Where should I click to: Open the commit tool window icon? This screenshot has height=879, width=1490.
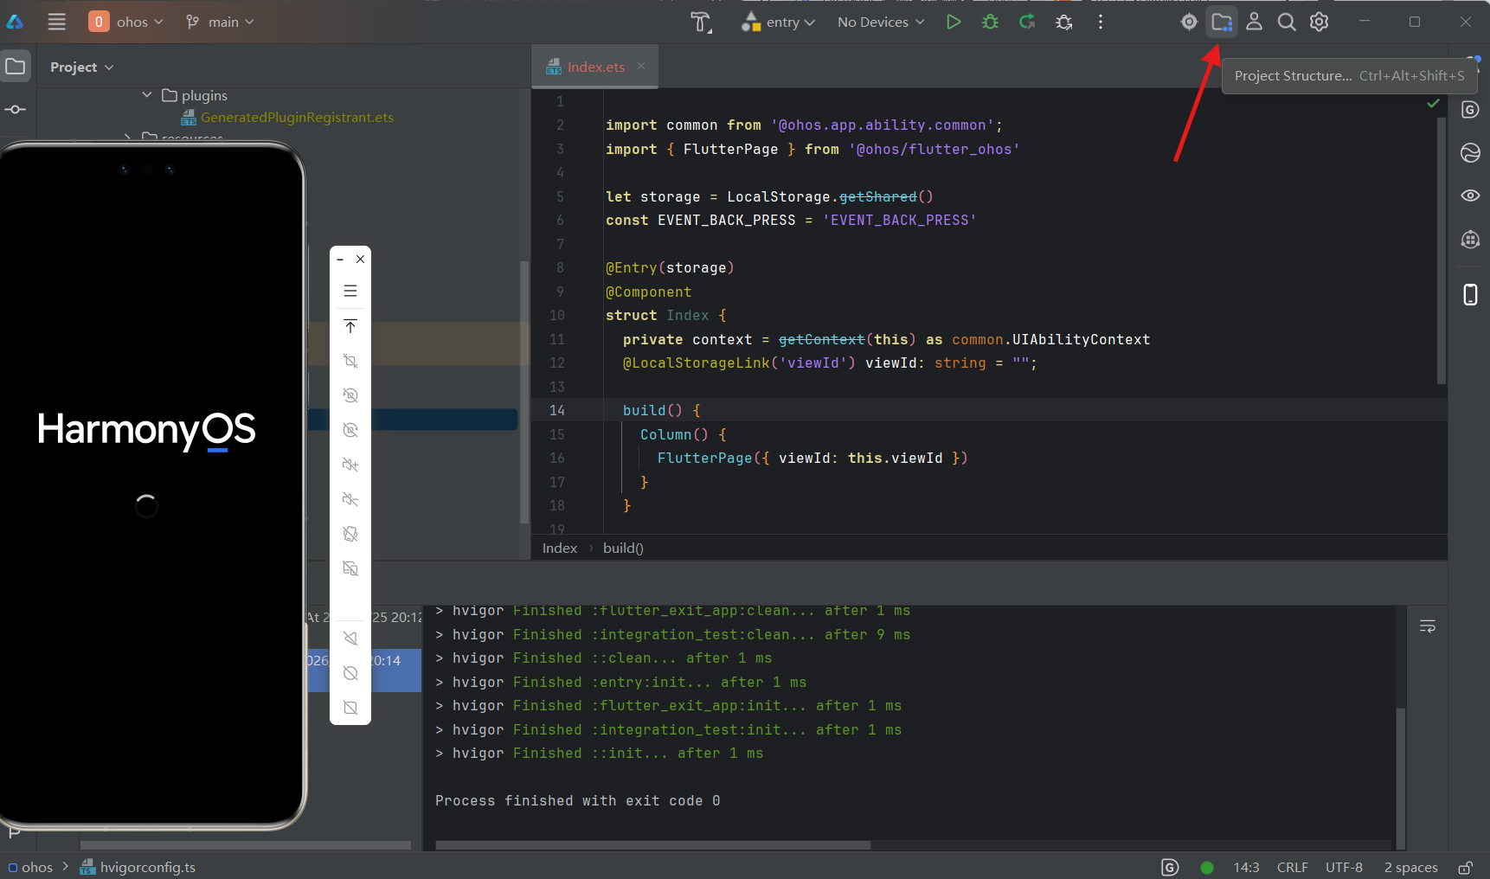point(16,110)
